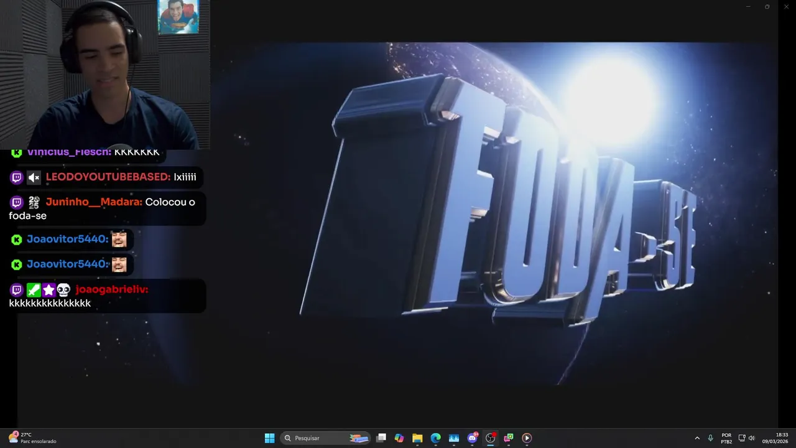Open Task View from the taskbar

381,438
